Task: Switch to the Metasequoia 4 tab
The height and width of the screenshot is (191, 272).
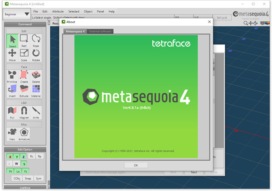Action: (75, 31)
